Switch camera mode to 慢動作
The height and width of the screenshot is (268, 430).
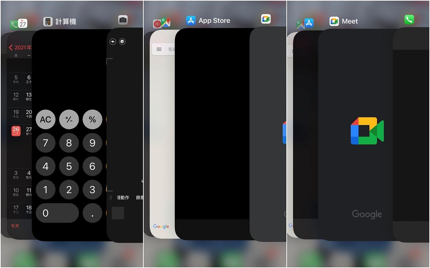[x=123, y=198]
